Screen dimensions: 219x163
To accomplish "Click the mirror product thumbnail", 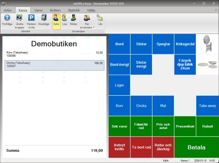I will coord(208,44).
